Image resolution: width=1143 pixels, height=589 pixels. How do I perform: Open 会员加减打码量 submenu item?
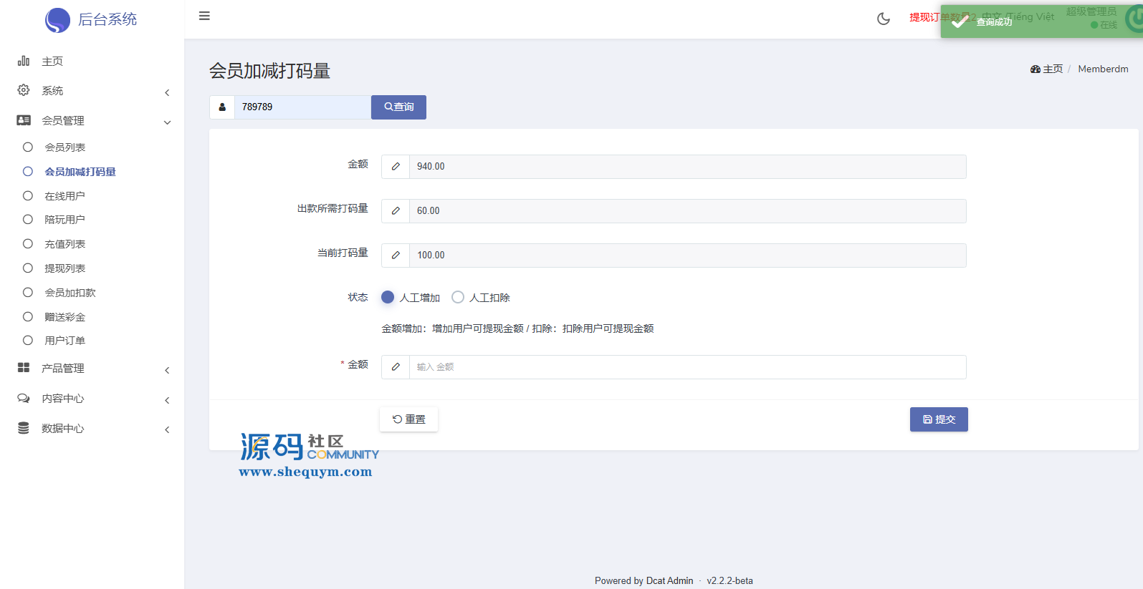(80, 172)
